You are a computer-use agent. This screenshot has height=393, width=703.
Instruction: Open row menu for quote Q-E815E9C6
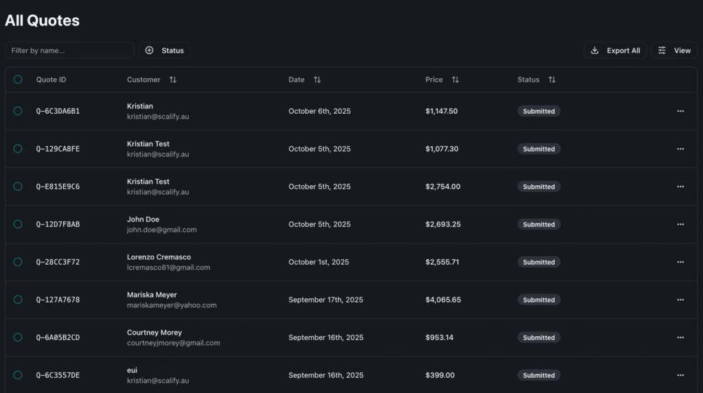tap(680, 187)
